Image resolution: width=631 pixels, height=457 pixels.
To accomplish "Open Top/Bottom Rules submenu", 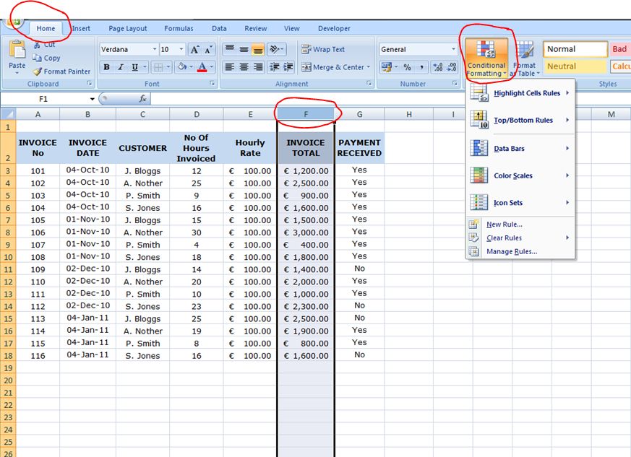I will (x=520, y=120).
